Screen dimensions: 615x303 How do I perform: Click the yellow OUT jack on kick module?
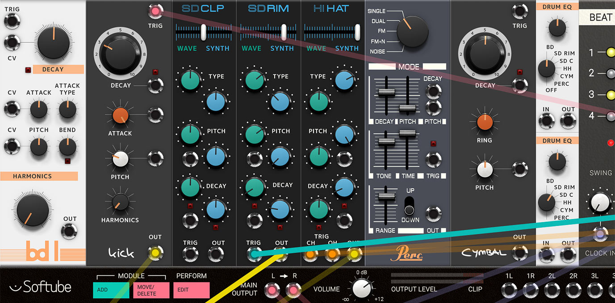[155, 252]
